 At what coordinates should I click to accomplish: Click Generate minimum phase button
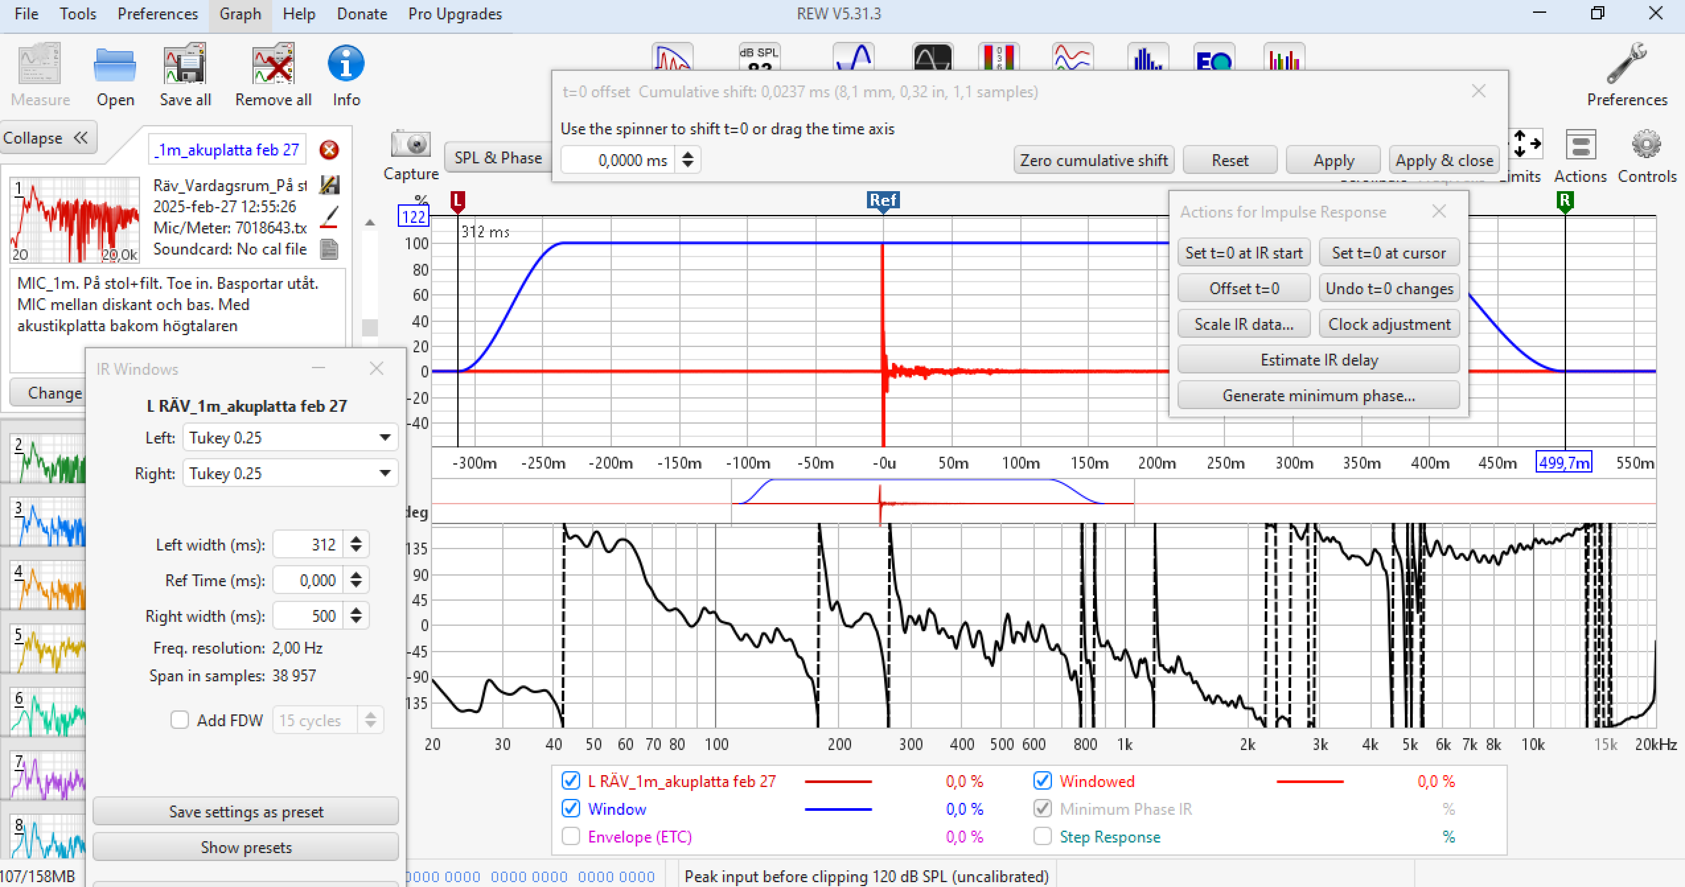tap(1318, 396)
